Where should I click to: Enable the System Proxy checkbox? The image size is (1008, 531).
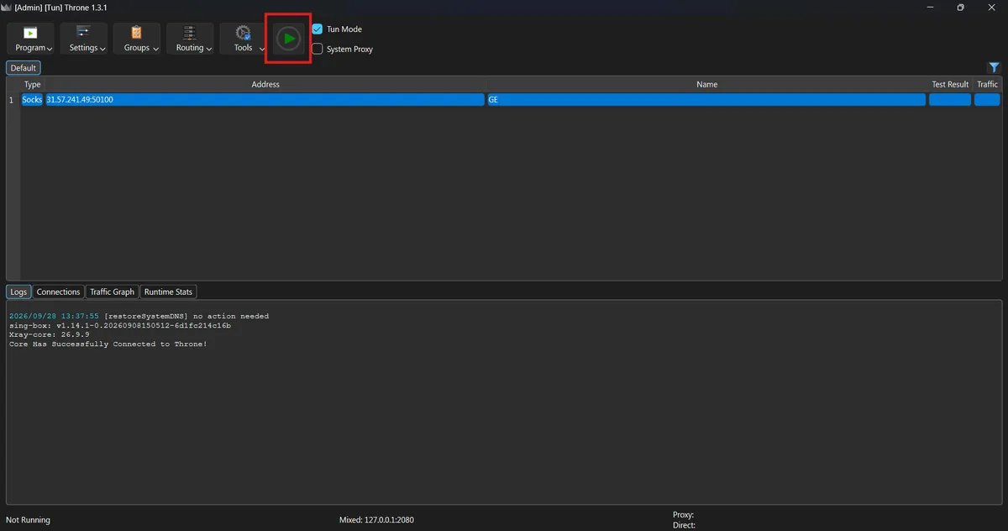click(x=318, y=49)
